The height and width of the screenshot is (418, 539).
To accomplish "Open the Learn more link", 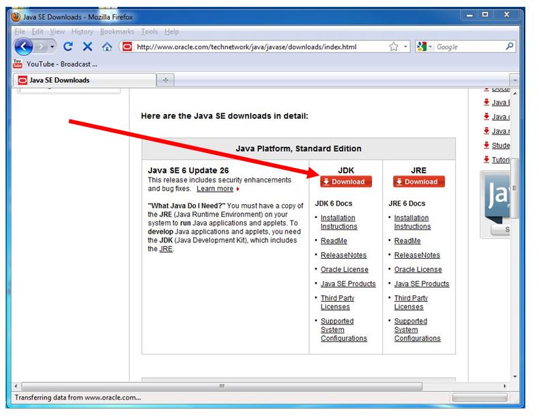I will click(x=215, y=189).
